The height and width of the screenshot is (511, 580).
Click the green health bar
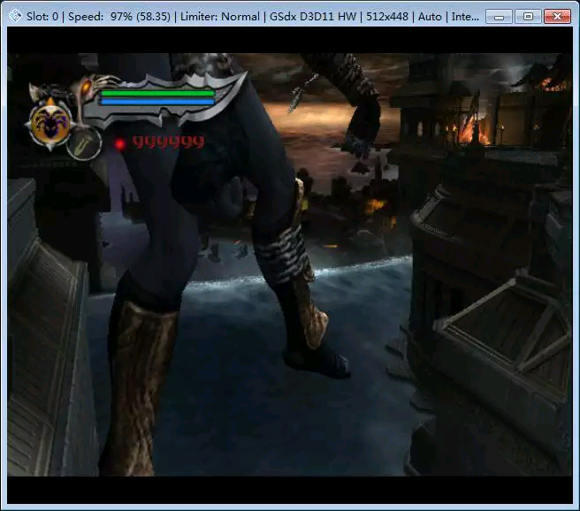click(157, 93)
